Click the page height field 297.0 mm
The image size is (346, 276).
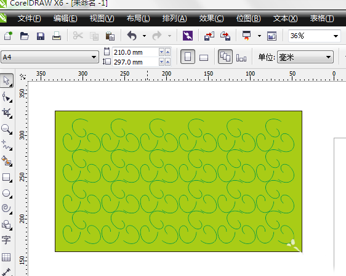point(135,62)
